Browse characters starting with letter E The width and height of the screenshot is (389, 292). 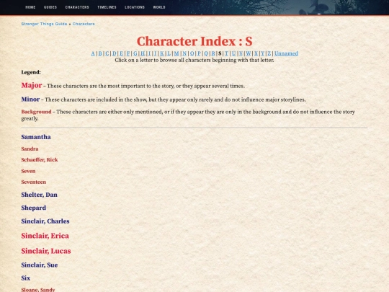click(121, 53)
